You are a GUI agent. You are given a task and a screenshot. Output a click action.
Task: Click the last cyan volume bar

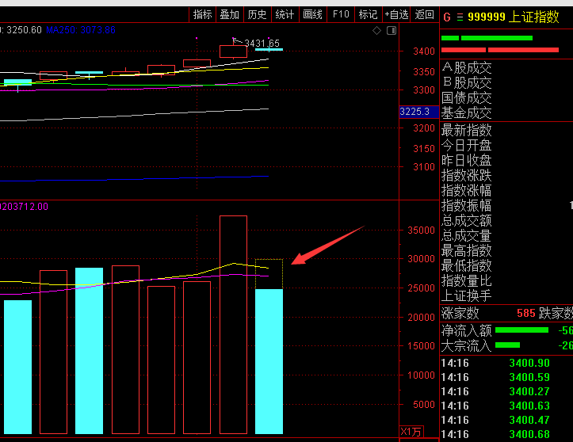click(x=269, y=361)
